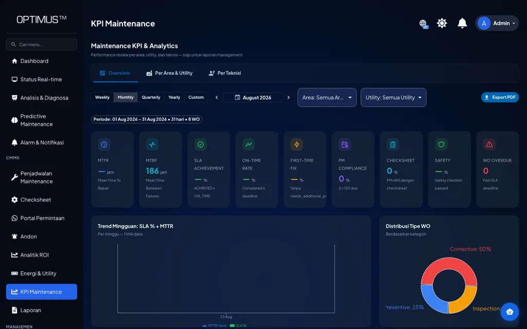Viewport: 527px width, 329px height.
Task: Click the Cari menu search field
Action: [x=41, y=44]
